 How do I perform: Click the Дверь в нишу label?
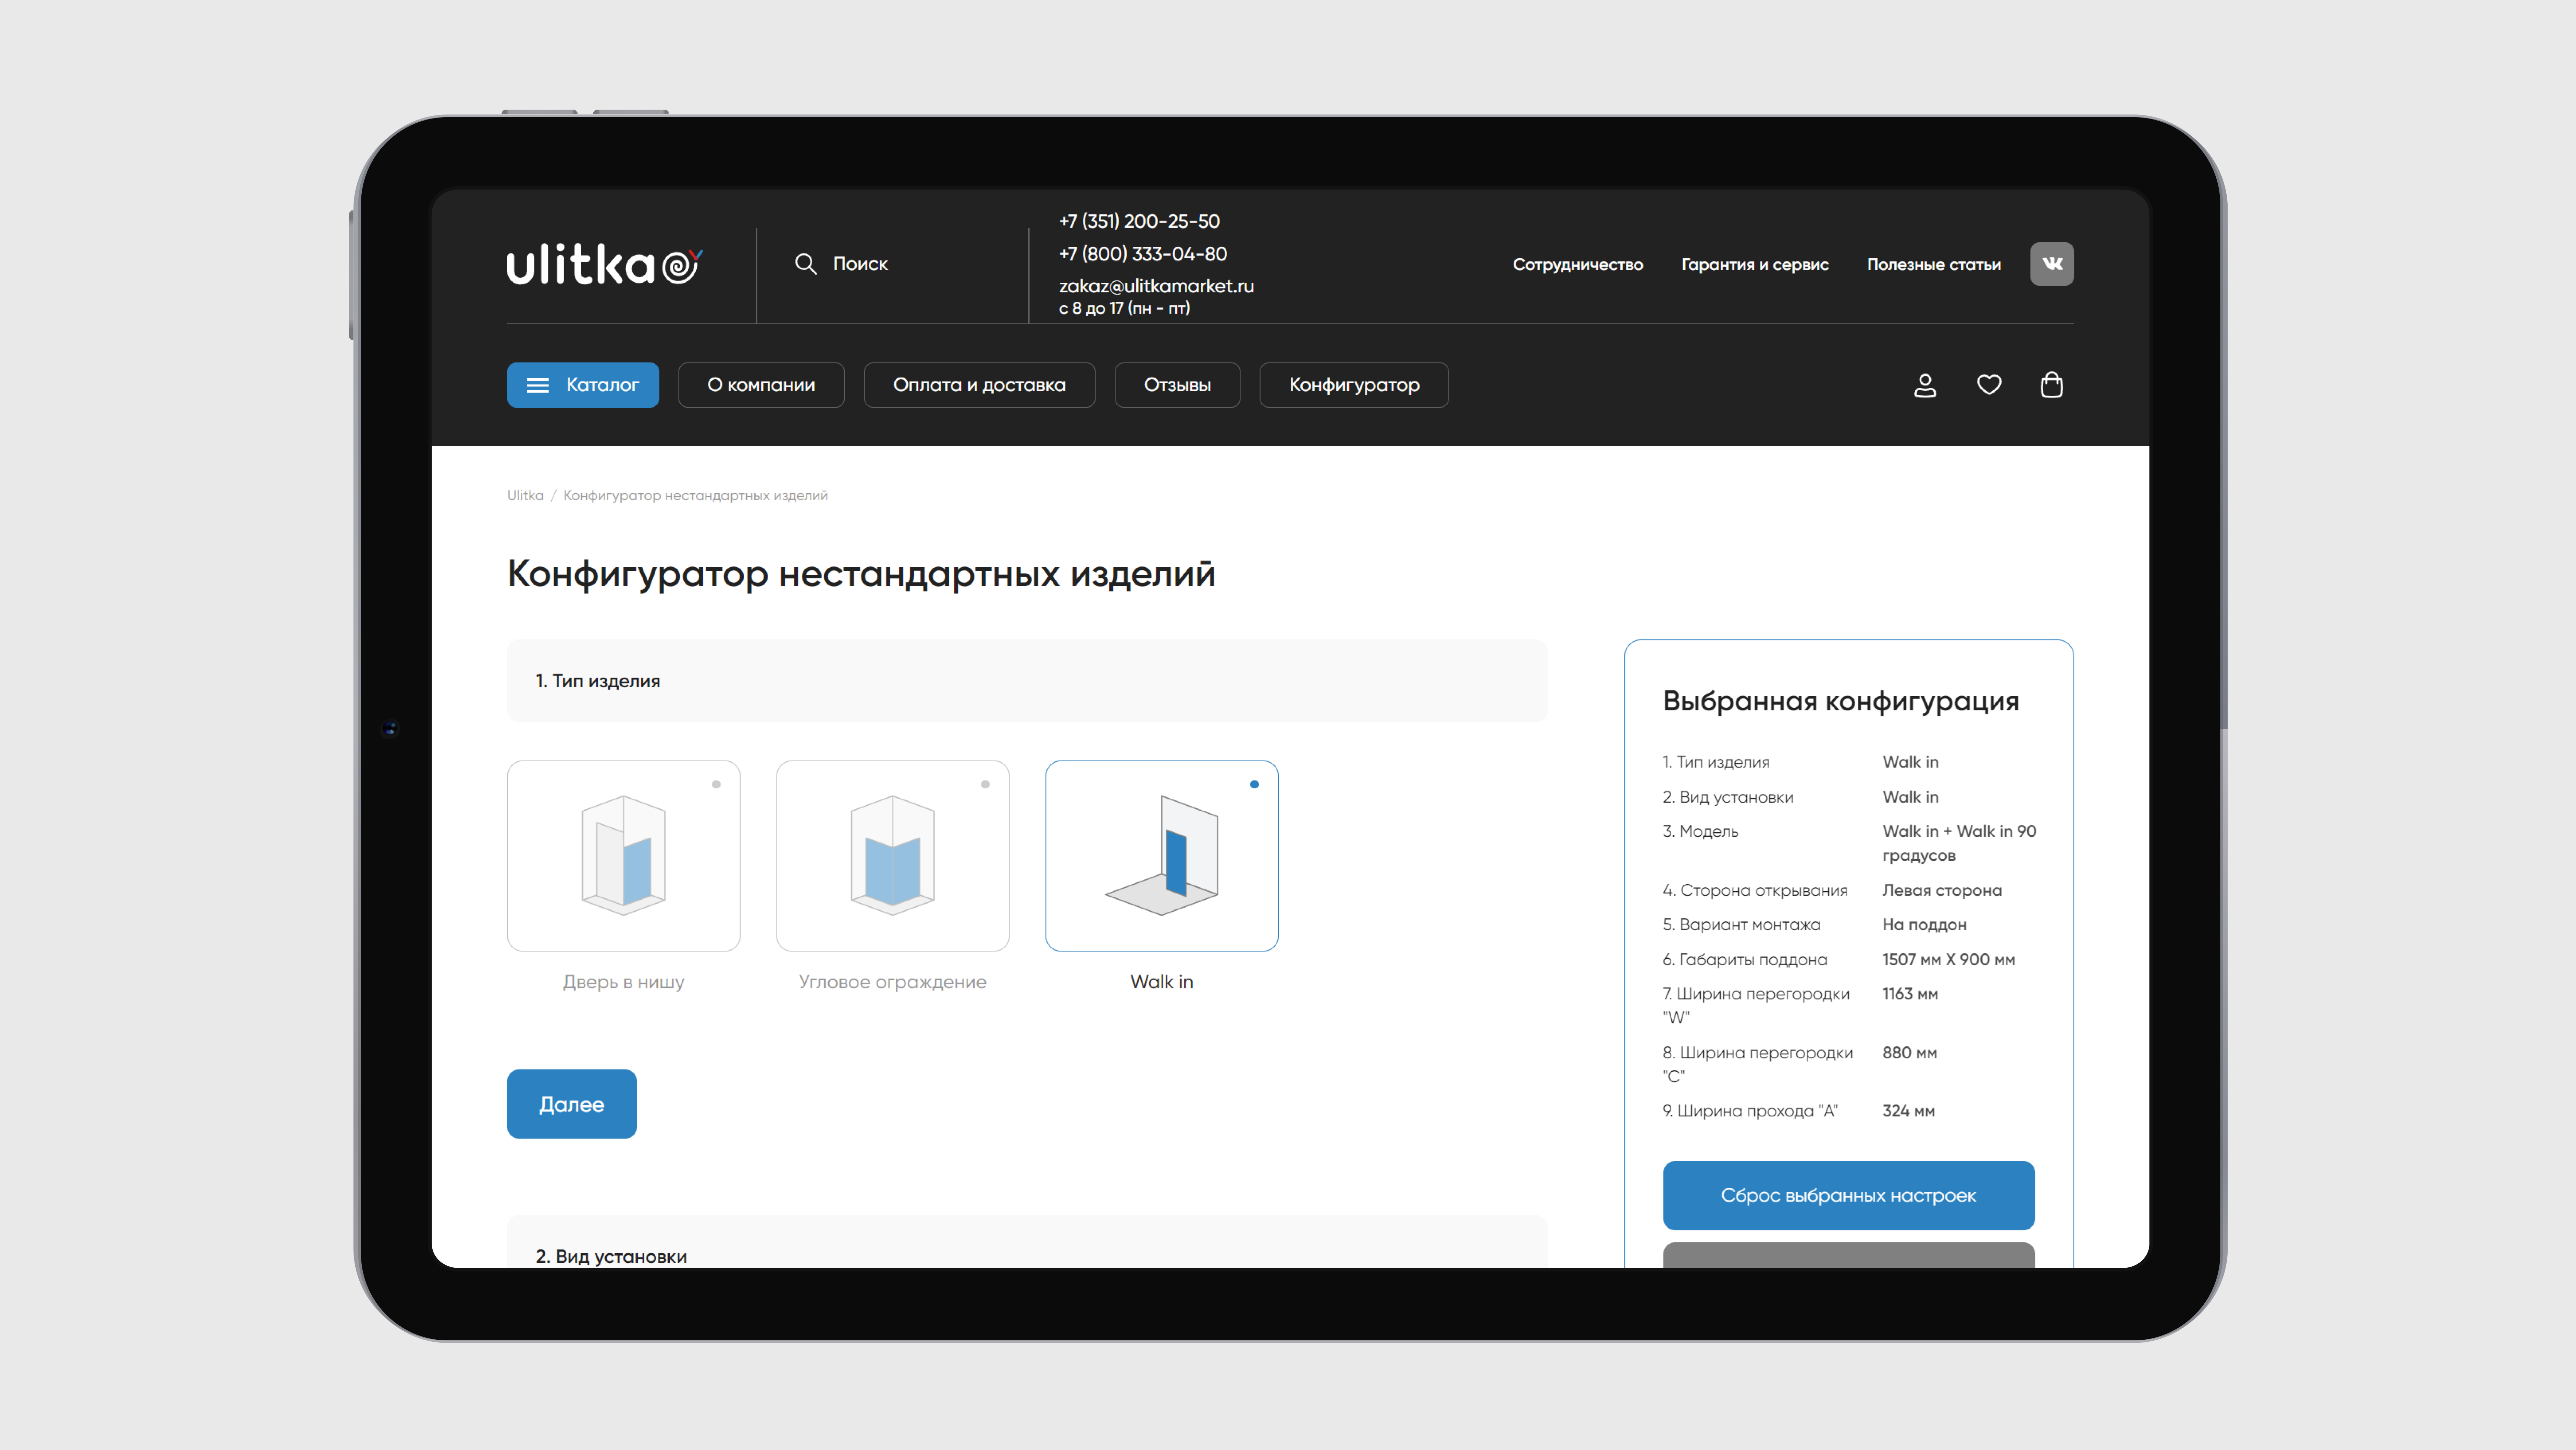[624, 982]
